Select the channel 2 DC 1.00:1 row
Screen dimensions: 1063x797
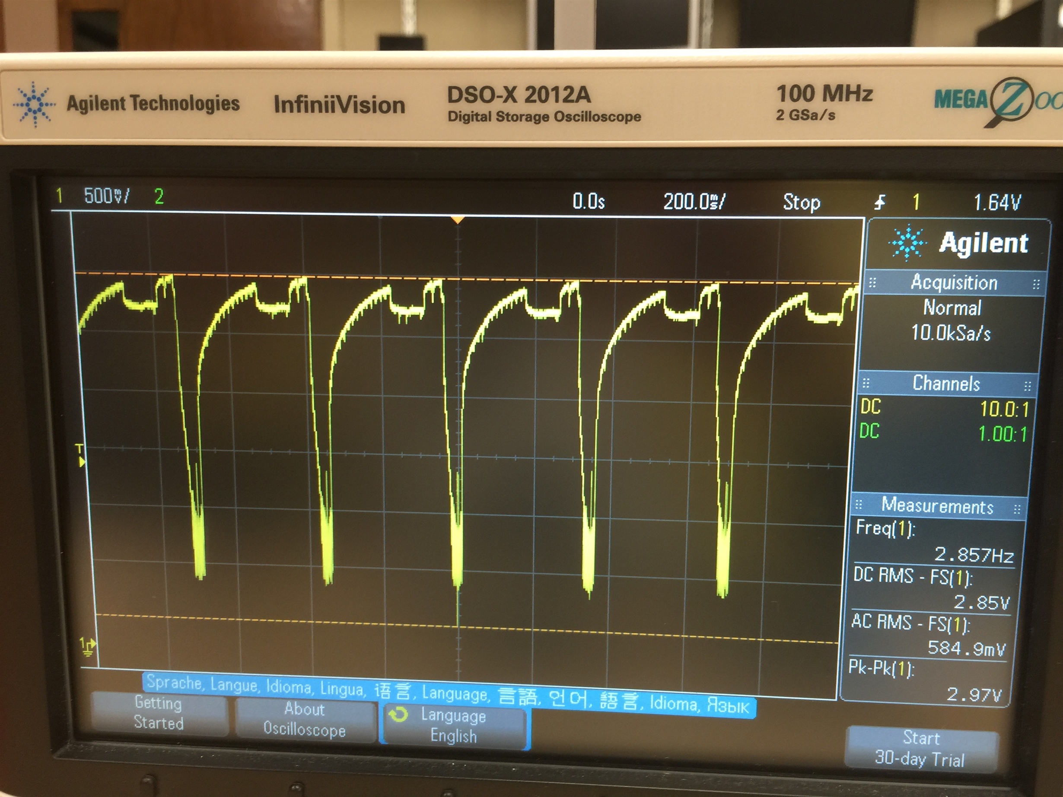pyautogui.click(x=943, y=432)
